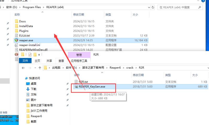Image resolution: width=209 pixels, height=125 pixels.
Task: Sort by 类型 column in REAPER (x64) window
Action: [108, 15]
